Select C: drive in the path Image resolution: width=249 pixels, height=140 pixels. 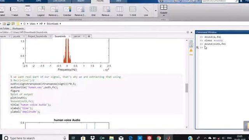click(x=25, y=24)
